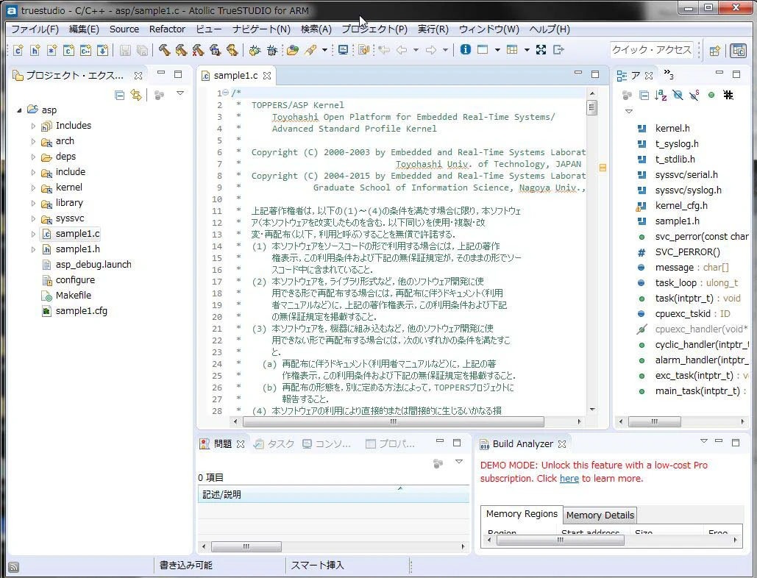Expand the Includes tree node
Image resolution: width=757 pixels, height=578 pixels.
tap(33, 126)
